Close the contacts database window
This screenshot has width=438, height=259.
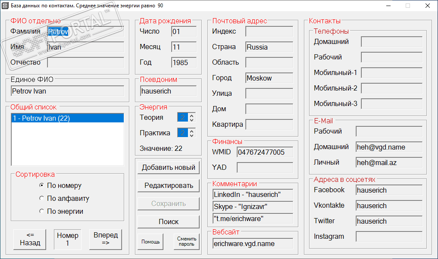click(427, 6)
